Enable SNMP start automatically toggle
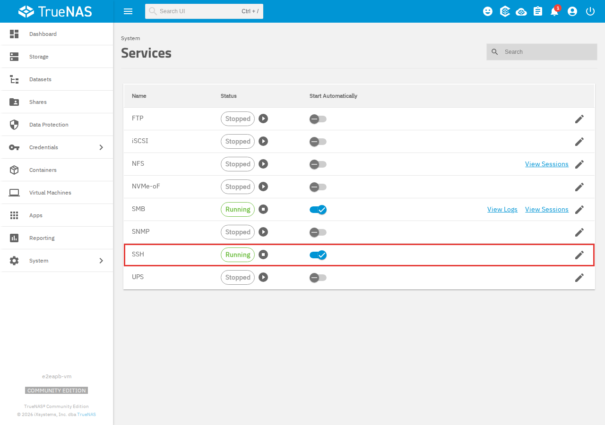The image size is (605, 425). coord(318,232)
